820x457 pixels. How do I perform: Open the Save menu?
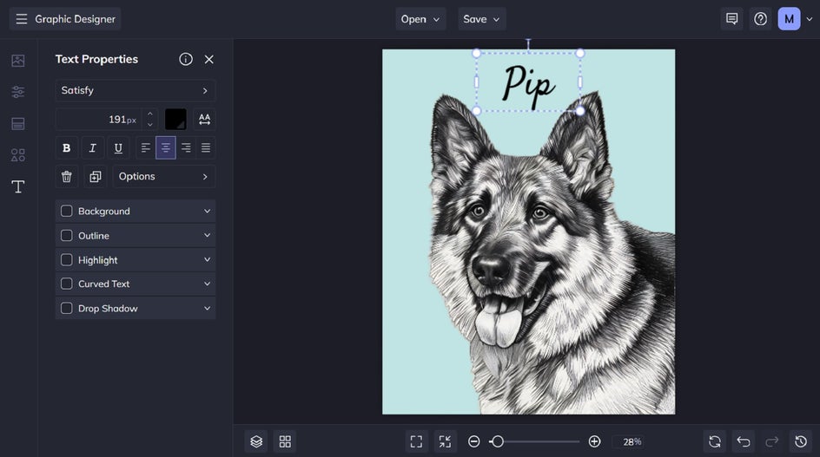(x=481, y=19)
